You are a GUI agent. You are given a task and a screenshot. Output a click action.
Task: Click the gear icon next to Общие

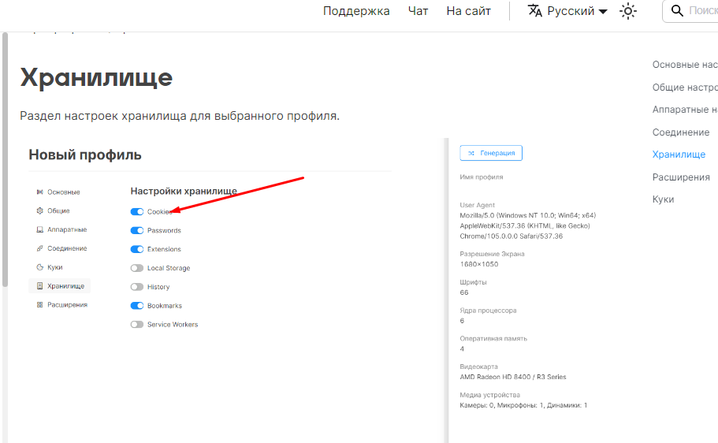pos(40,210)
